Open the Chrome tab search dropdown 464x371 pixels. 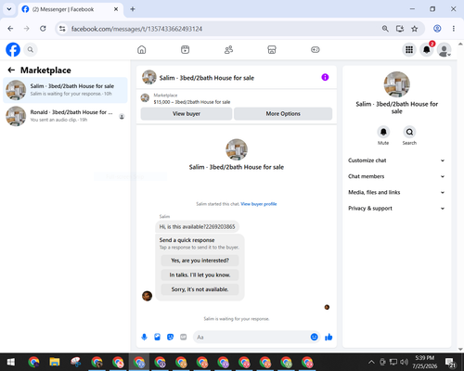(x=9, y=9)
